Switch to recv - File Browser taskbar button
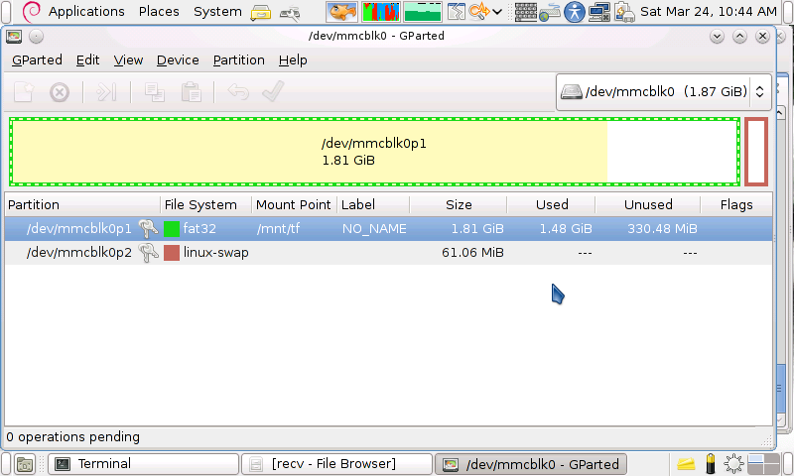Image resolution: width=794 pixels, height=476 pixels. point(336,464)
